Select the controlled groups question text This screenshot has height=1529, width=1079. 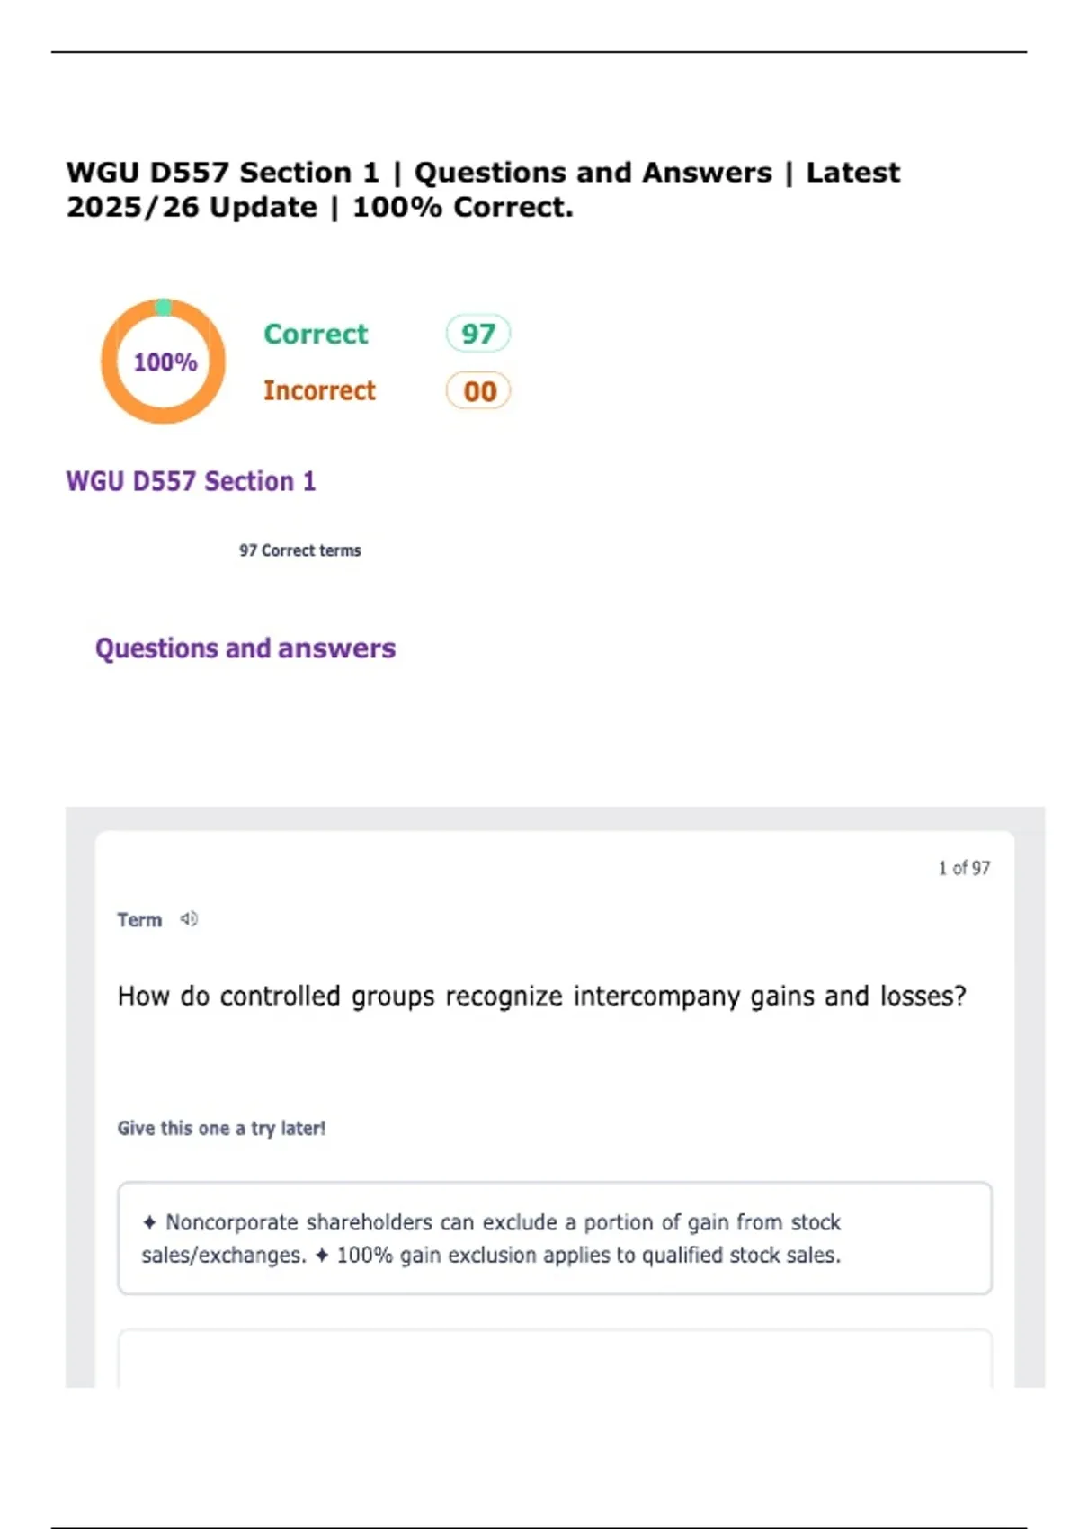(x=541, y=997)
